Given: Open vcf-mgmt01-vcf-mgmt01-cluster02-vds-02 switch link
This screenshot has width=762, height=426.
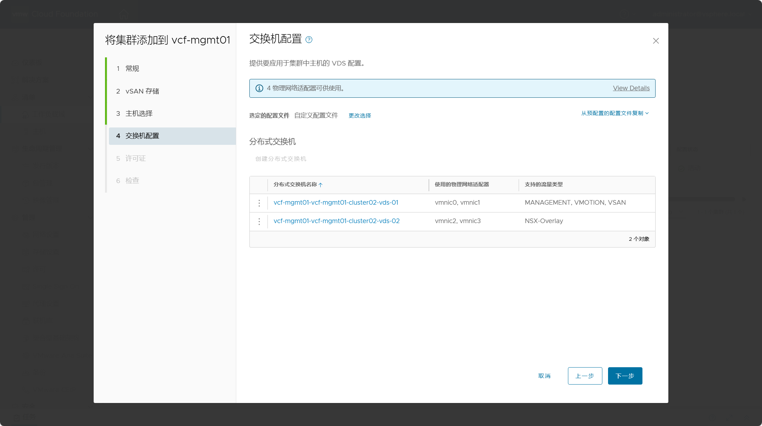Looking at the screenshot, I should tap(337, 221).
